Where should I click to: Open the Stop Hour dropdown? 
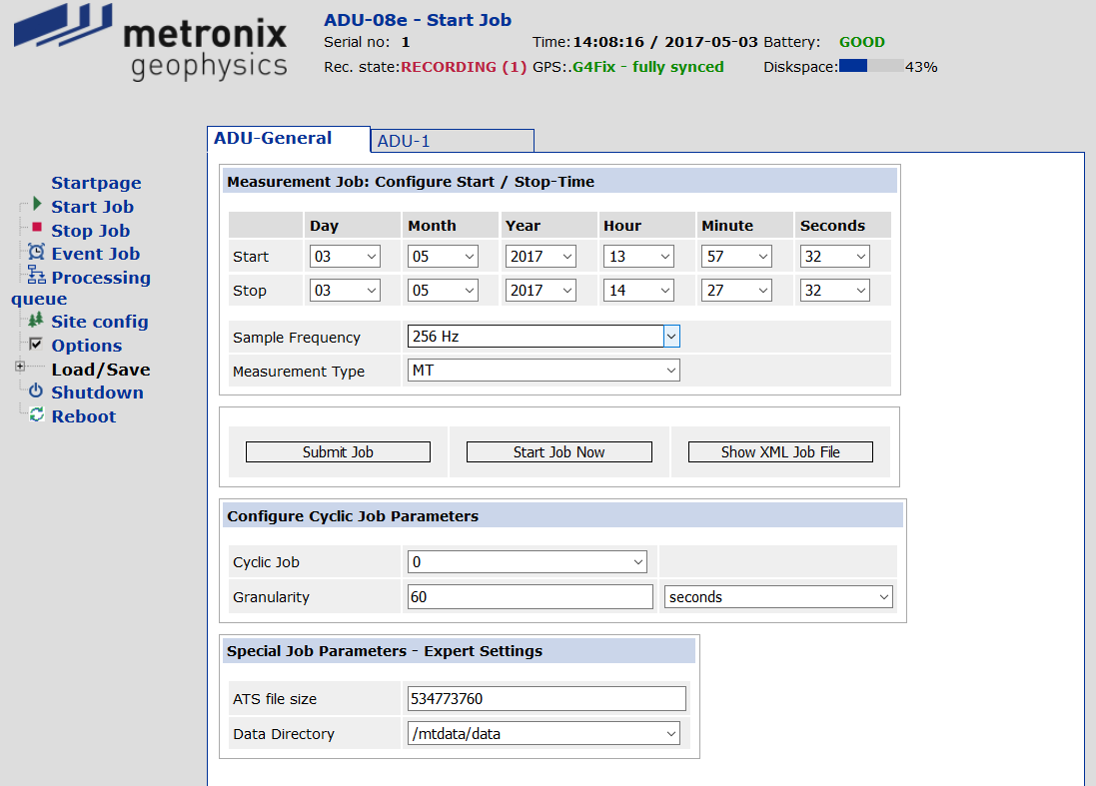[638, 290]
